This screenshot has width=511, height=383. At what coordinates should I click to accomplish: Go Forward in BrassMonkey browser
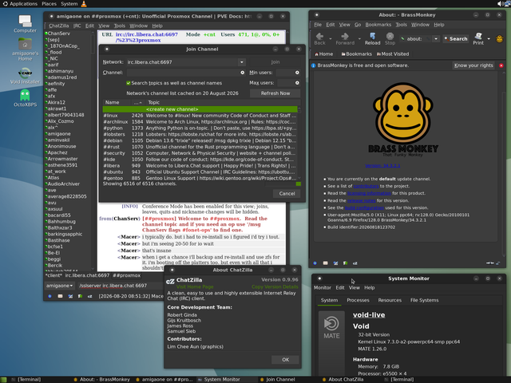pos(345,38)
